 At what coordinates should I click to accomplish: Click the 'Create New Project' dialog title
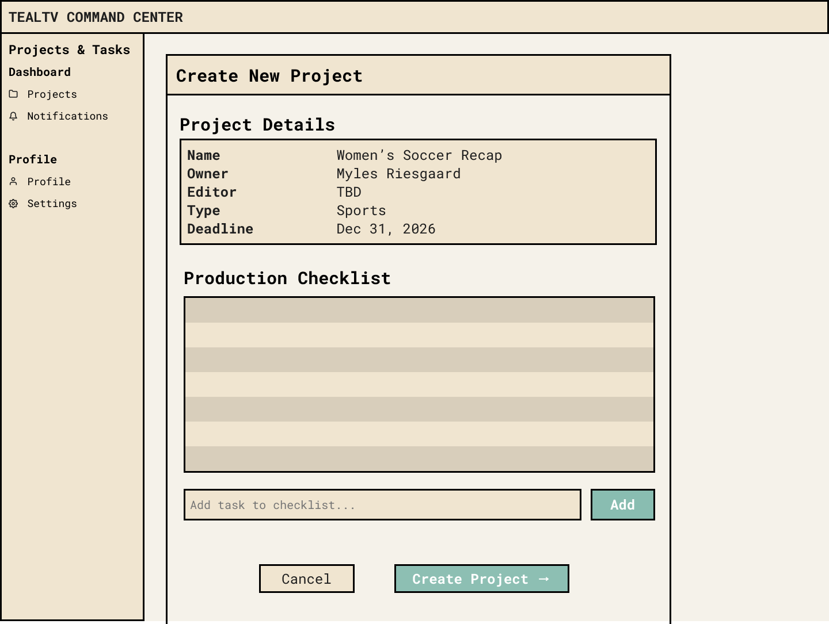pyautogui.click(x=269, y=76)
